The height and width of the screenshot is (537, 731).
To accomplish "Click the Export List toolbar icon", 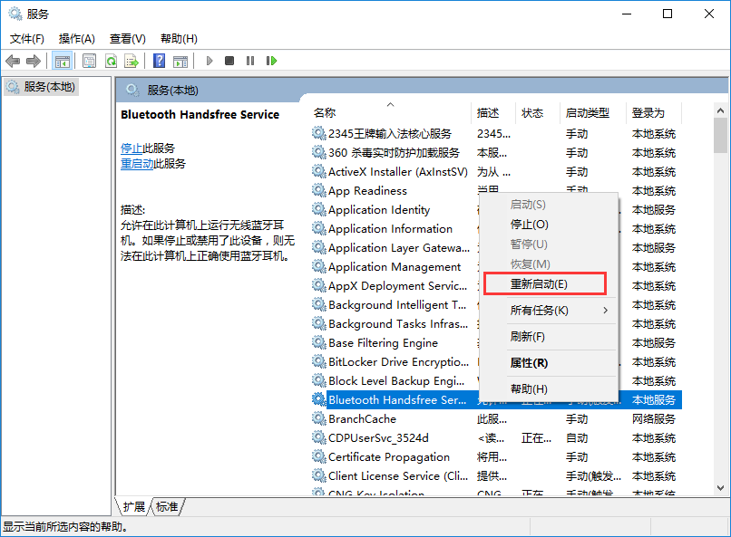I will [x=132, y=61].
